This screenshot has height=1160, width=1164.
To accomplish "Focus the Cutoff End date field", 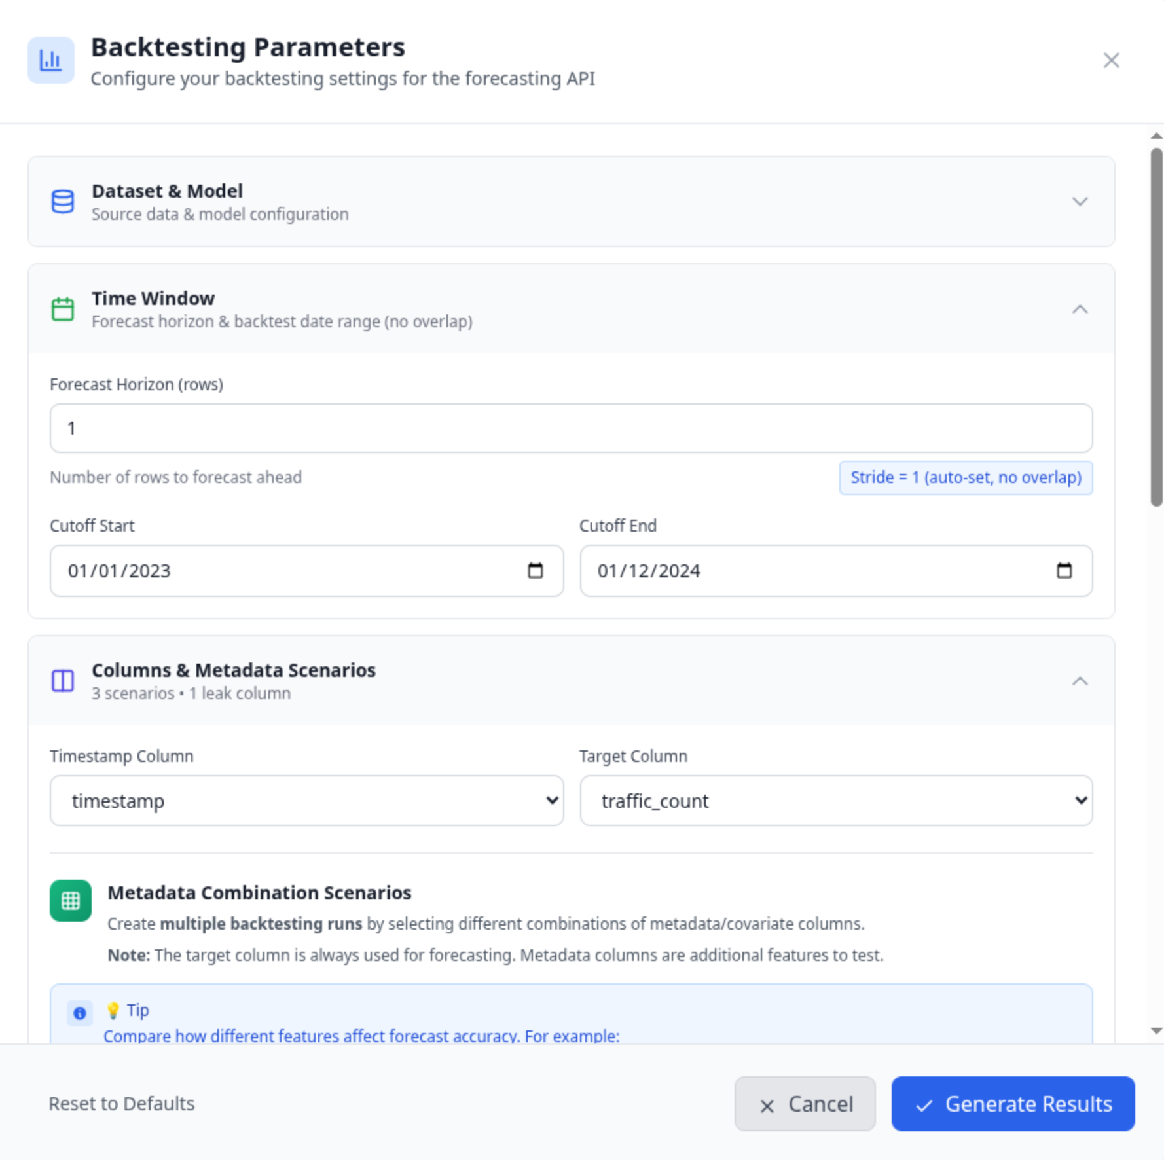I will [x=836, y=571].
